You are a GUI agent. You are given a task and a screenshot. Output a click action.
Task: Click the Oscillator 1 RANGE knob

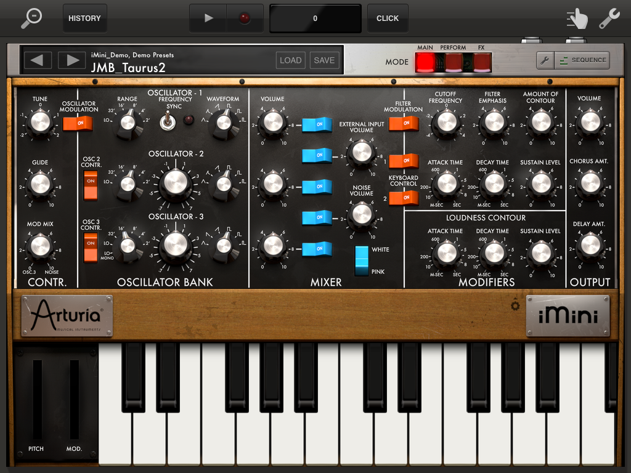128,123
